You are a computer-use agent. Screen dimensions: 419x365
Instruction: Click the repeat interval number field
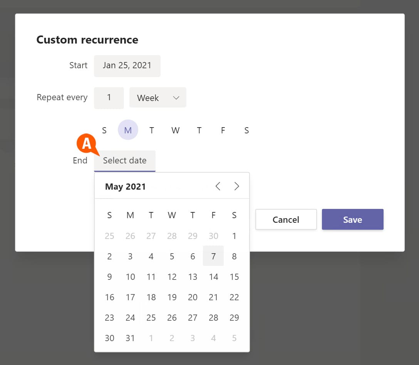point(109,98)
